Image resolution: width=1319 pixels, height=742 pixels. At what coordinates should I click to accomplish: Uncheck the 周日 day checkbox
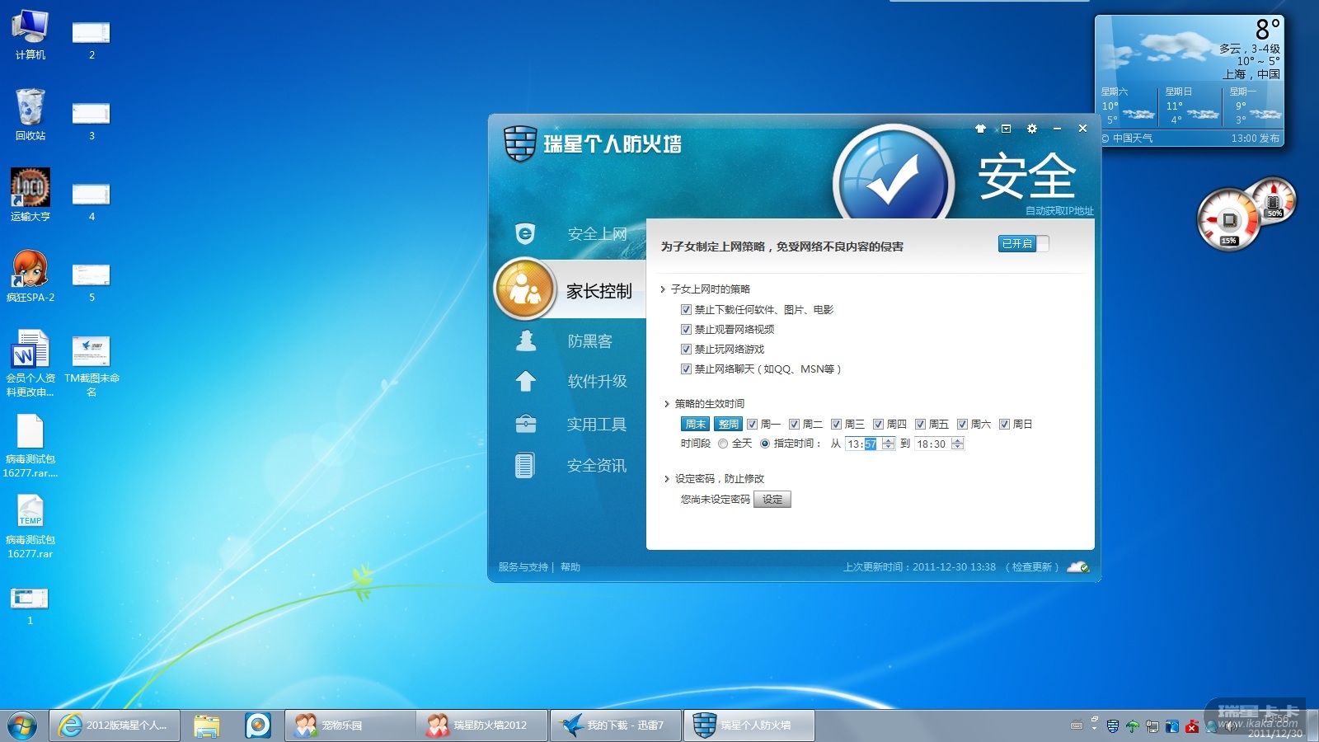tap(1004, 425)
